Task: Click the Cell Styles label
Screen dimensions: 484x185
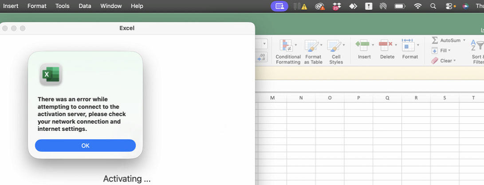Action: [x=336, y=59]
